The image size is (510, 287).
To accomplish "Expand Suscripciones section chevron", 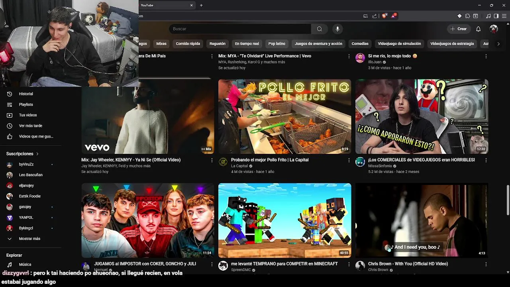I will pos(37,154).
